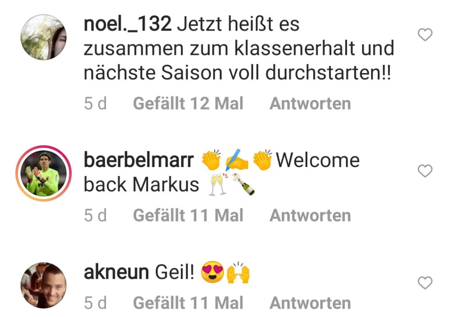Select Antworten below akneun's comment
Image resolution: width=461 pixels, height=317 pixels.
(310, 303)
